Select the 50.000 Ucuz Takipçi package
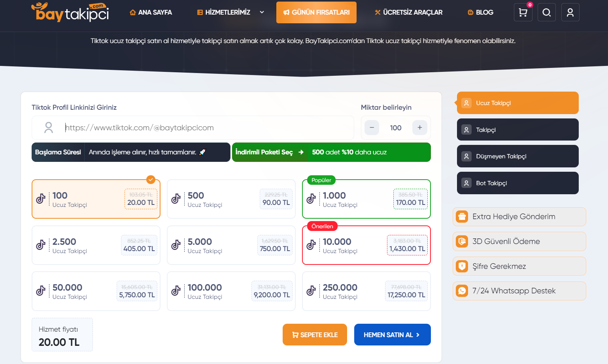The height and width of the screenshot is (364, 608). coord(96,291)
